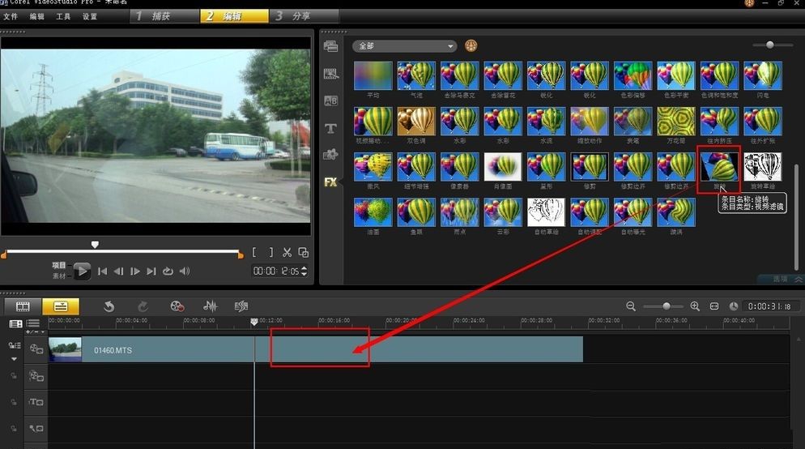
Task: Select the 01460.MTS clip in timeline
Action: click(x=324, y=350)
